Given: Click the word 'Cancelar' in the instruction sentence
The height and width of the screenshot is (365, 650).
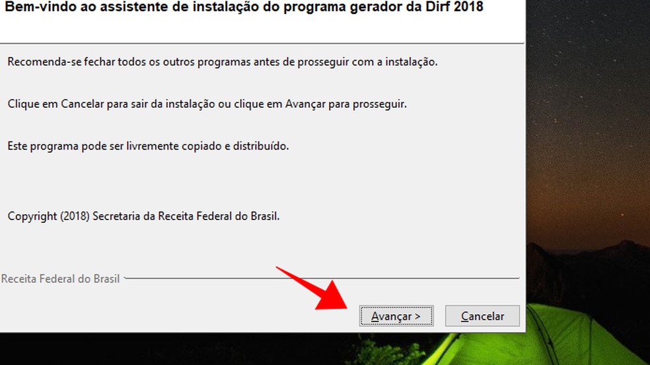Looking at the screenshot, I should [82, 104].
